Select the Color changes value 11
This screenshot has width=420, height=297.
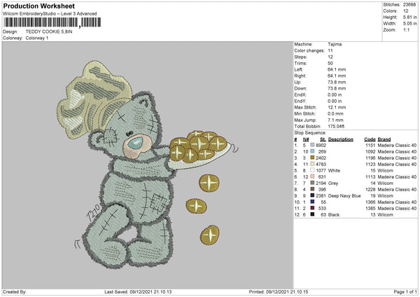pyautogui.click(x=330, y=50)
